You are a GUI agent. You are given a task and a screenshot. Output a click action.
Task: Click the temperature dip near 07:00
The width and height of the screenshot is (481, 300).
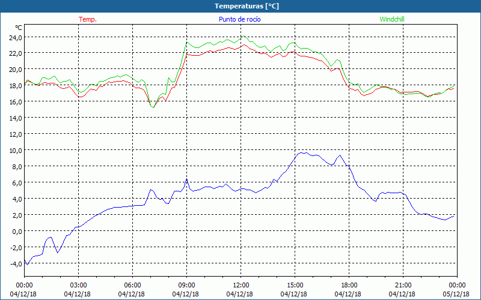click(x=153, y=107)
